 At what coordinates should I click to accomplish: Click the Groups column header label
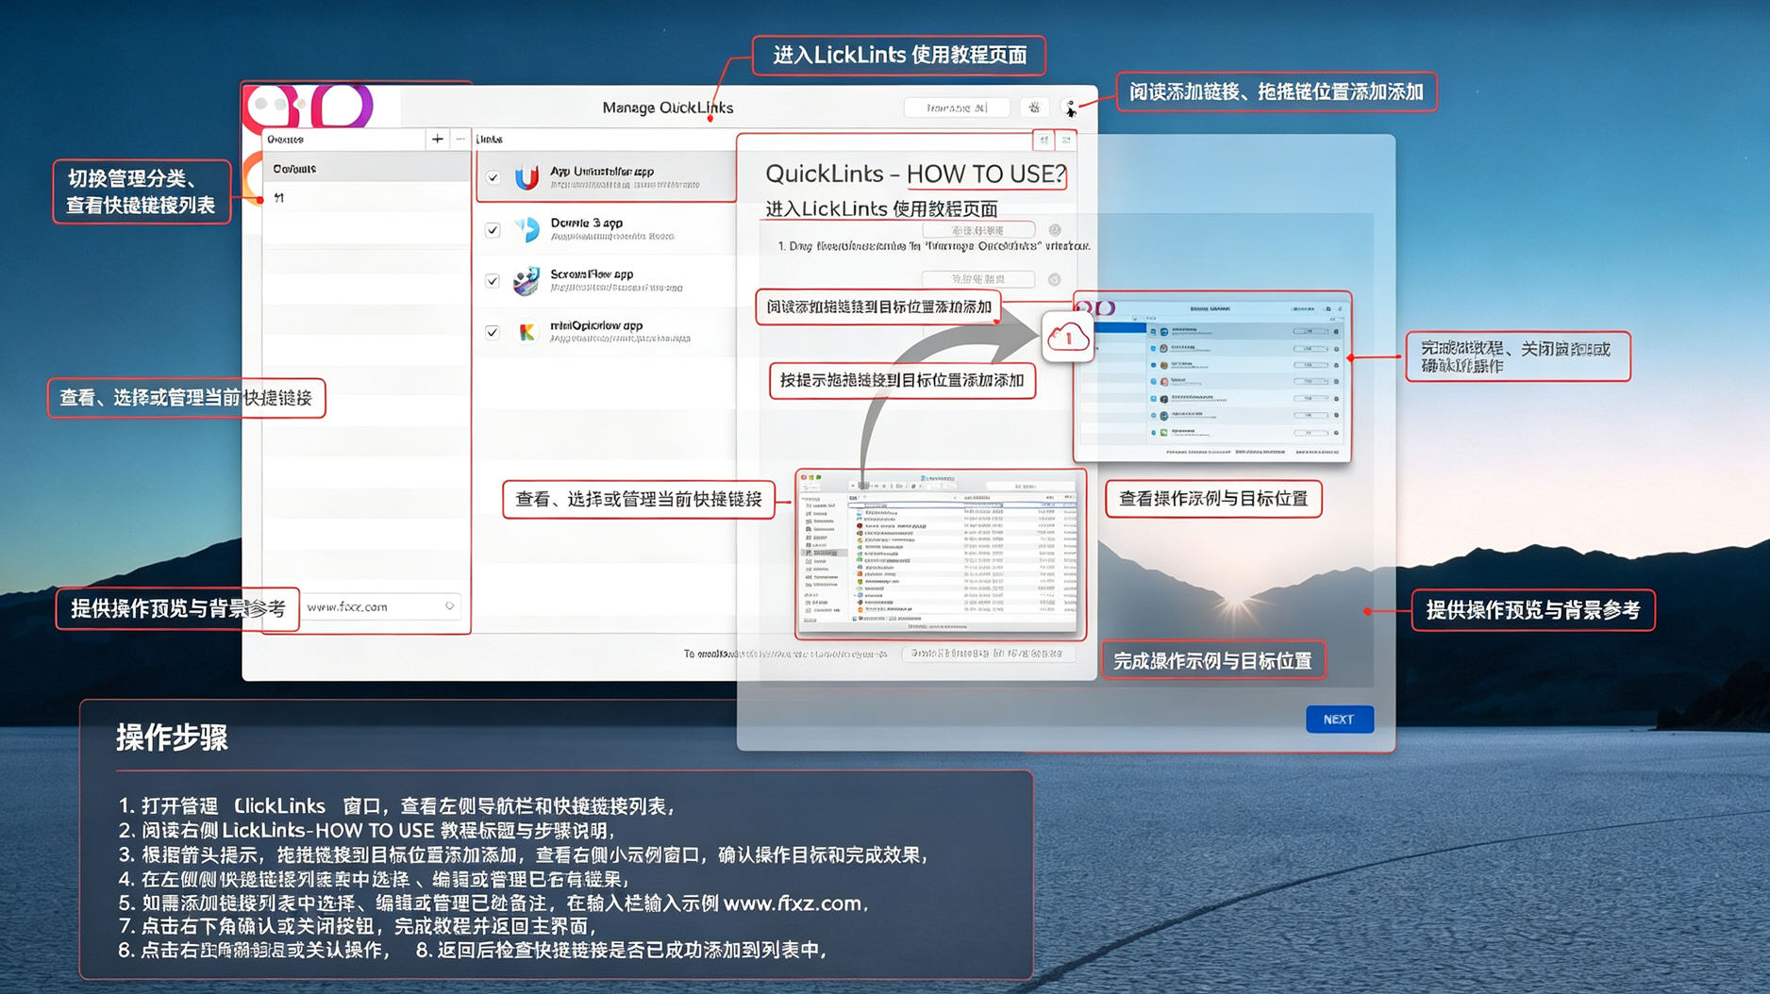[285, 140]
